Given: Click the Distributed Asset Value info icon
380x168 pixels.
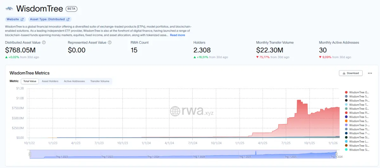Looking at the screenshot, I should [x=44, y=42].
